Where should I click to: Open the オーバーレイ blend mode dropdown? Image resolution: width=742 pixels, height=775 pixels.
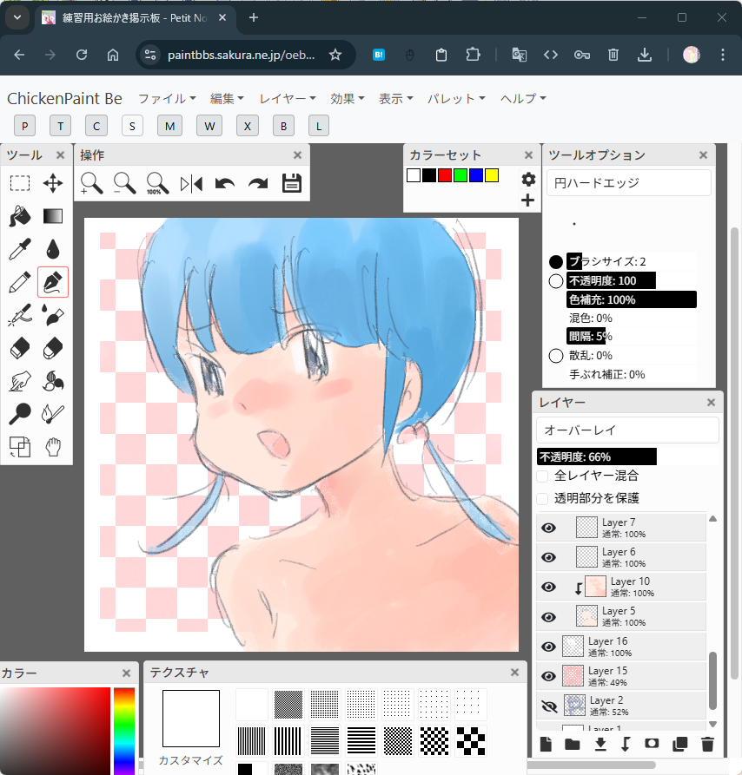point(627,430)
